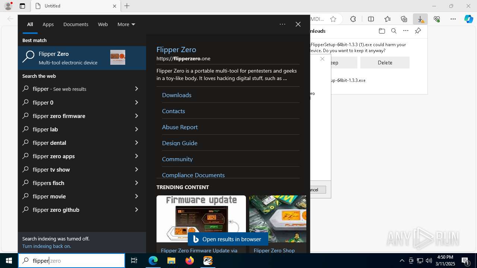Image resolution: width=477 pixels, height=268 pixels.
Task: Open File Explorer from the taskbar
Action: coord(171,261)
